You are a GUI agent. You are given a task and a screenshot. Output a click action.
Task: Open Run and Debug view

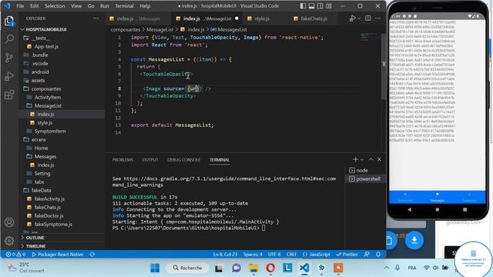pos(9,76)
